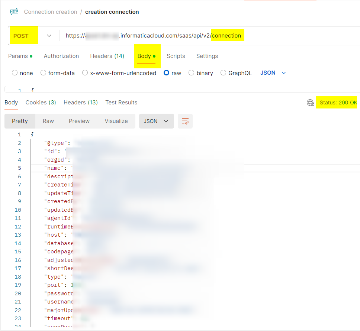Open the POST method dropdown
360x331 pixels.
tap(32, 36)
